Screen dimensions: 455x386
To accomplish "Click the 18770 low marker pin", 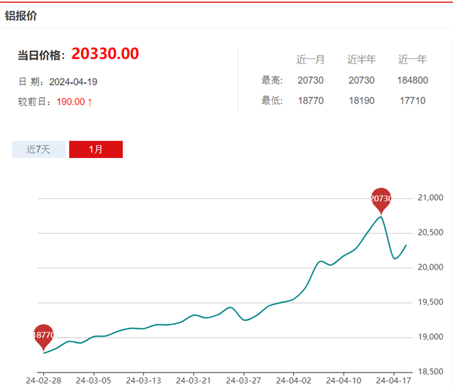I will 43,337.
